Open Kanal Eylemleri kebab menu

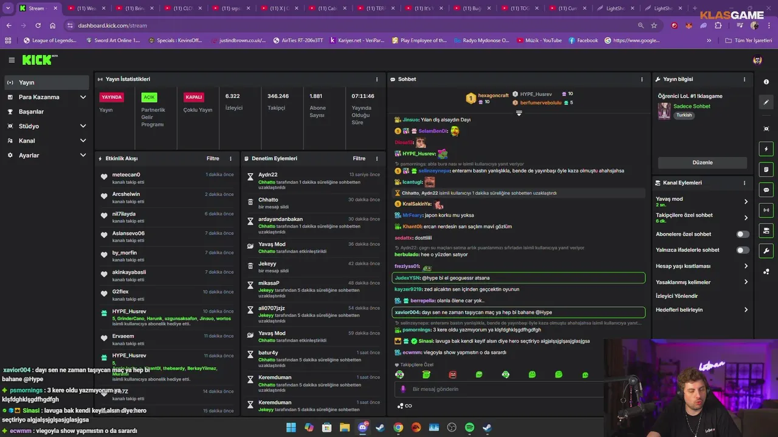tap(745, 183)
